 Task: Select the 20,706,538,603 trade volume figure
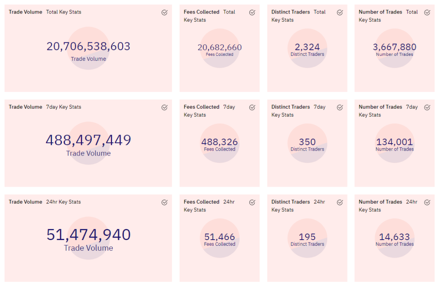(89, 46)
